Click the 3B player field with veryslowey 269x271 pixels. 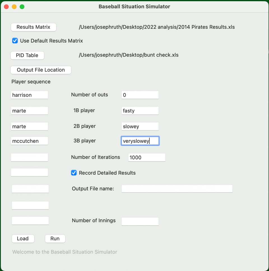(140, 141)
